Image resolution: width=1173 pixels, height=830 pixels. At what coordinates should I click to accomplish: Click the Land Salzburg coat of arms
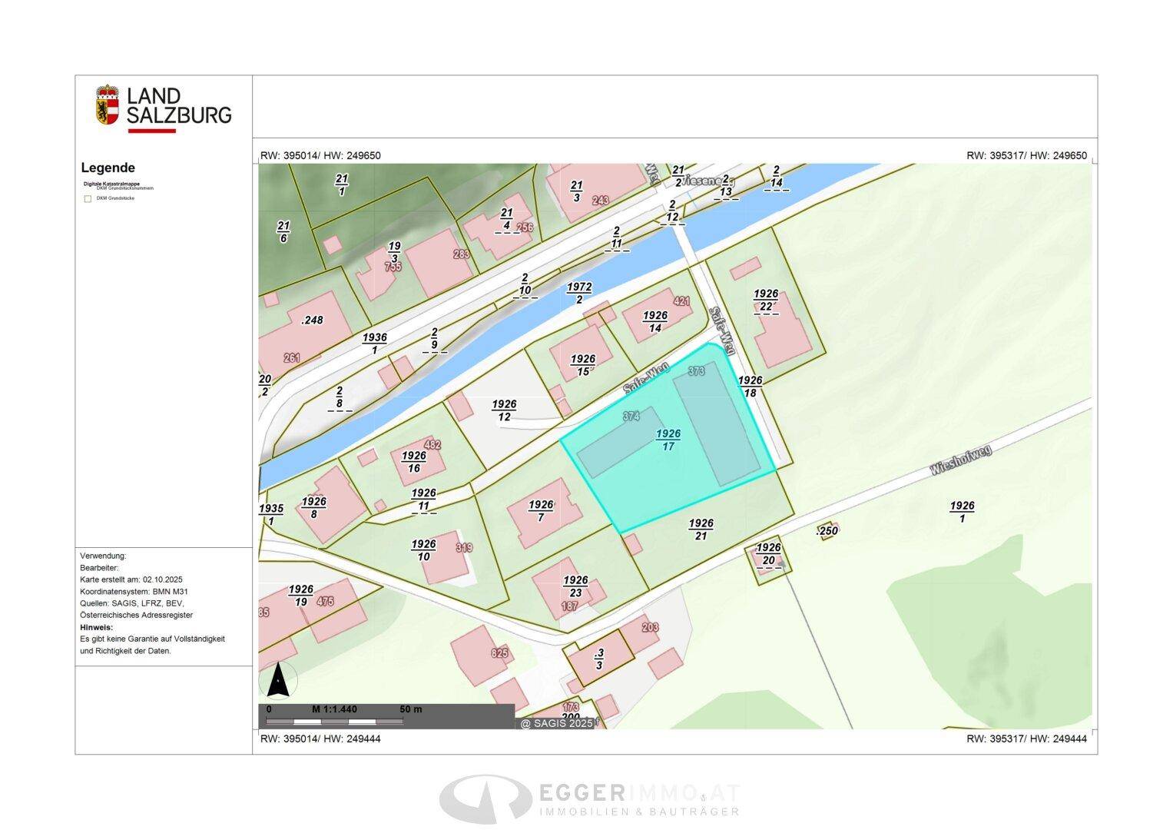pos(108,105)
